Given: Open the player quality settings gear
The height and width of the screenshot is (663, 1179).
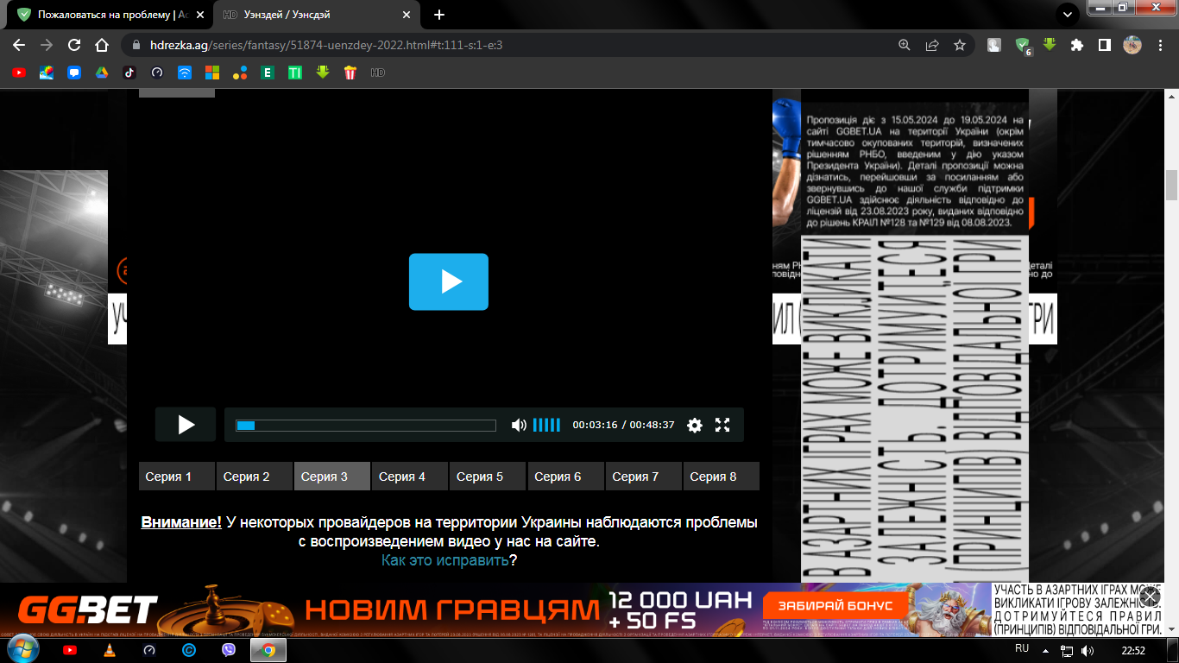Looking at the screenshot, I should click(x=695, y=425).
